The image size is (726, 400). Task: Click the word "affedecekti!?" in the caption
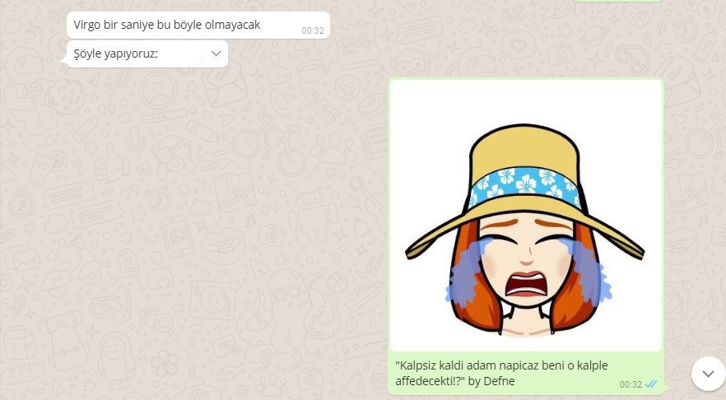pos(428,381)
